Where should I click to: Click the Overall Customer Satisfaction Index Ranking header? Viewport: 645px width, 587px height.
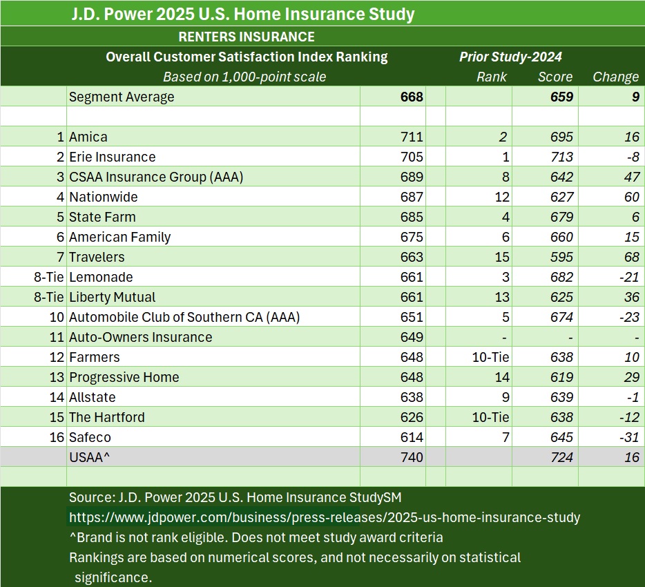coord(247,57)
